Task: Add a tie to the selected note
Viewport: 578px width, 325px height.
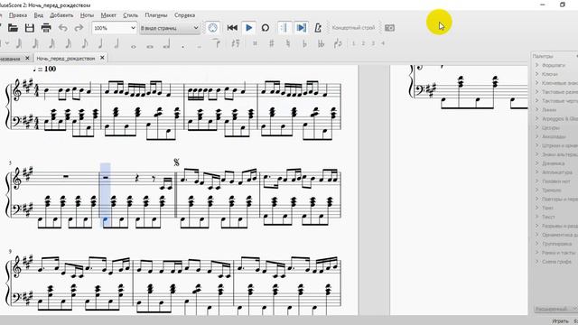Action: (x=217, y=43)
